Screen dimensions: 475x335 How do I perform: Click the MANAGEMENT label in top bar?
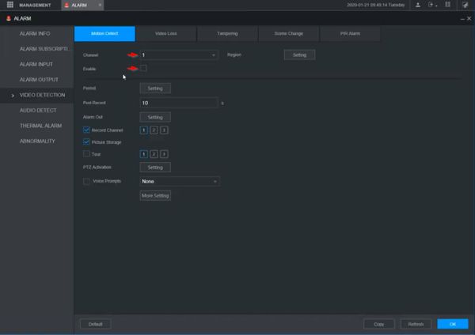click(35, 6)
